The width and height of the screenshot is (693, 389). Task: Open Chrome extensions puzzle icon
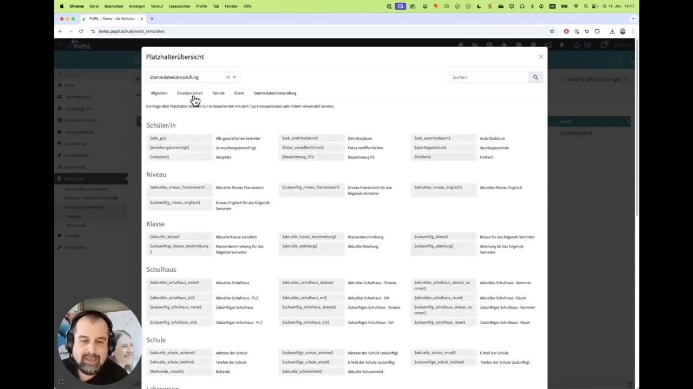coord(597,31)
